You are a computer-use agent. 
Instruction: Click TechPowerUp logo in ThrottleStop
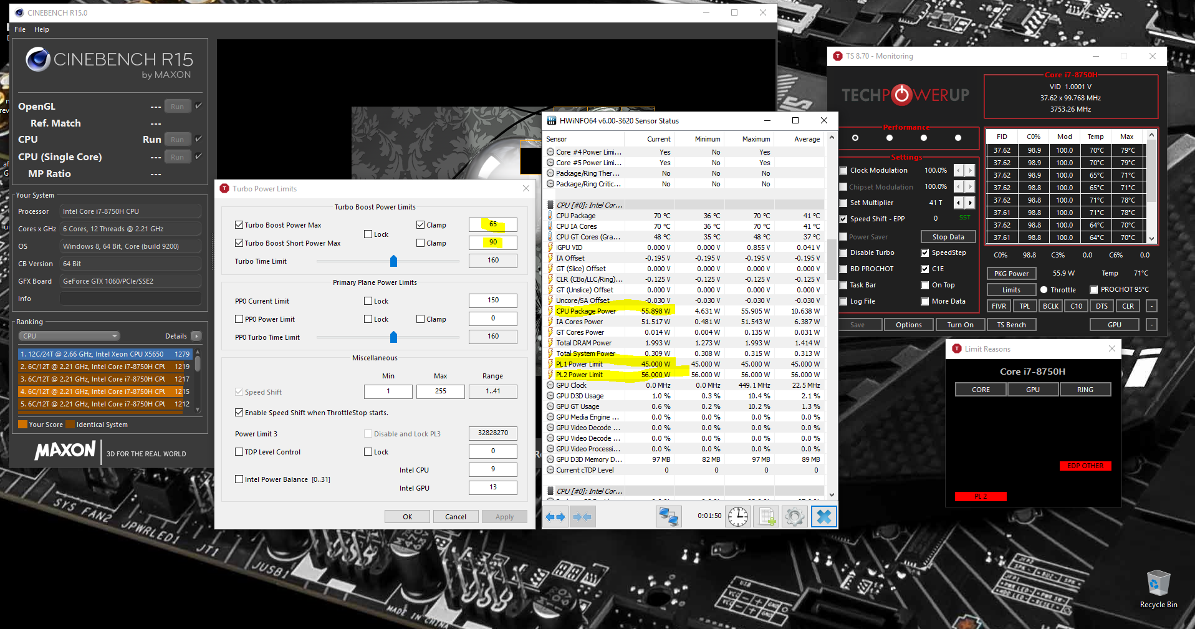905,95
